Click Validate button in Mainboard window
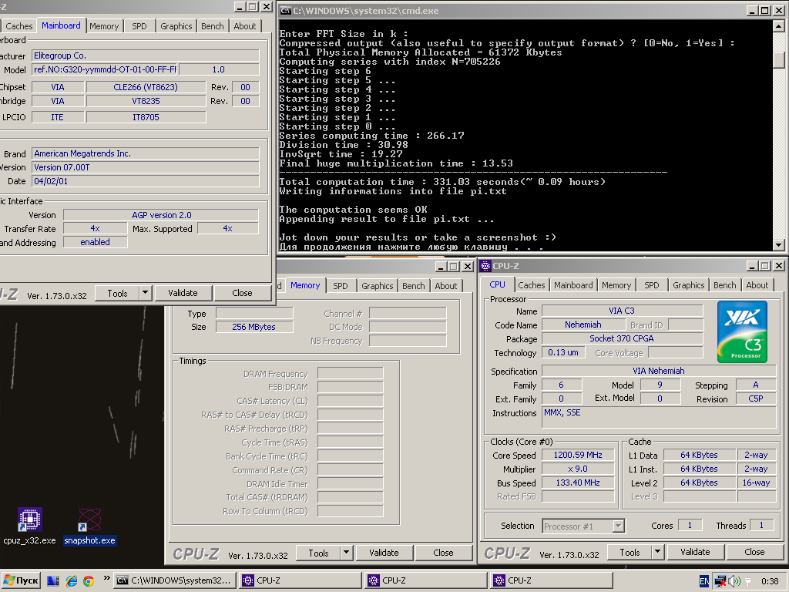The image size is (789, 592). pyautogui.click(x=183, y=293)
